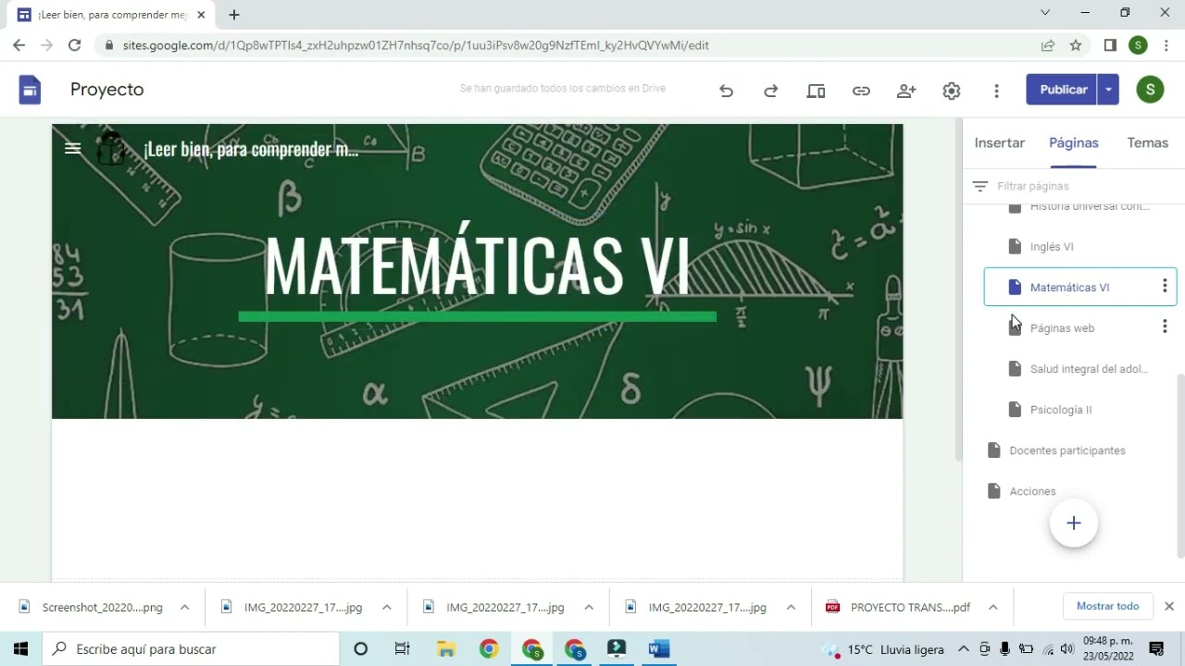
Task: Click the ¡Leer bien, para comprender site title
Action: point(251,149)
